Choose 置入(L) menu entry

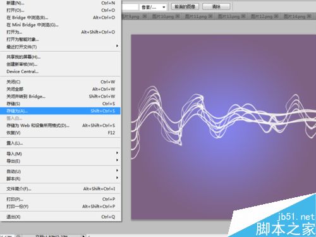[x=61, y=143]
